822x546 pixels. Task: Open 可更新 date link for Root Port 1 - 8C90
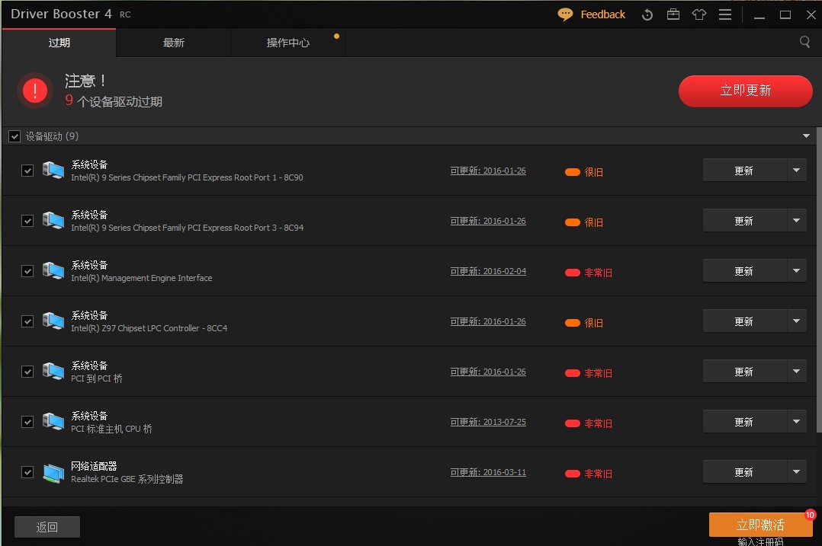(488, 171)
